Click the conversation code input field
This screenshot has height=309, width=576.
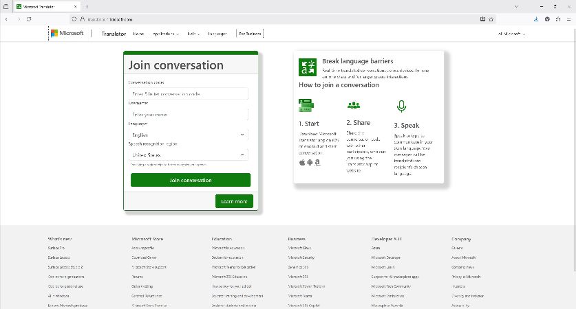click(x=189, y=94)
